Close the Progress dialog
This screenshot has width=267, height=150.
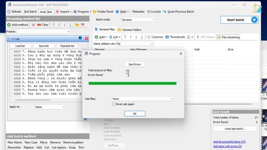pyautogui.click(x=181, y=54)
